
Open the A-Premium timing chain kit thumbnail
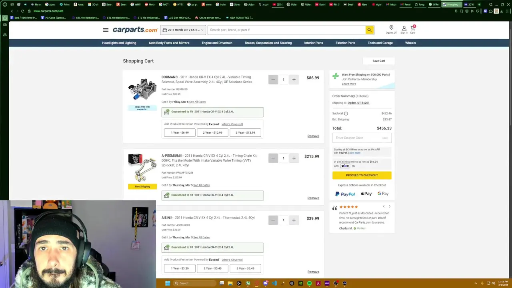click(142, 168)
